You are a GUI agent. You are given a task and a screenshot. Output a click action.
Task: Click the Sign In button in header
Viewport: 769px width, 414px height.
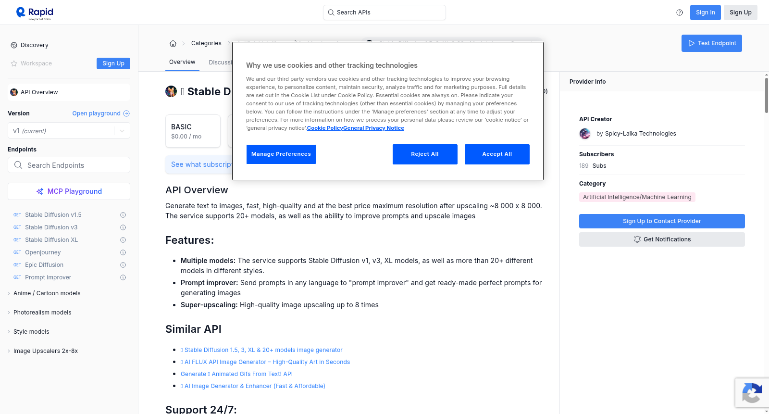[x=706, y=13]
